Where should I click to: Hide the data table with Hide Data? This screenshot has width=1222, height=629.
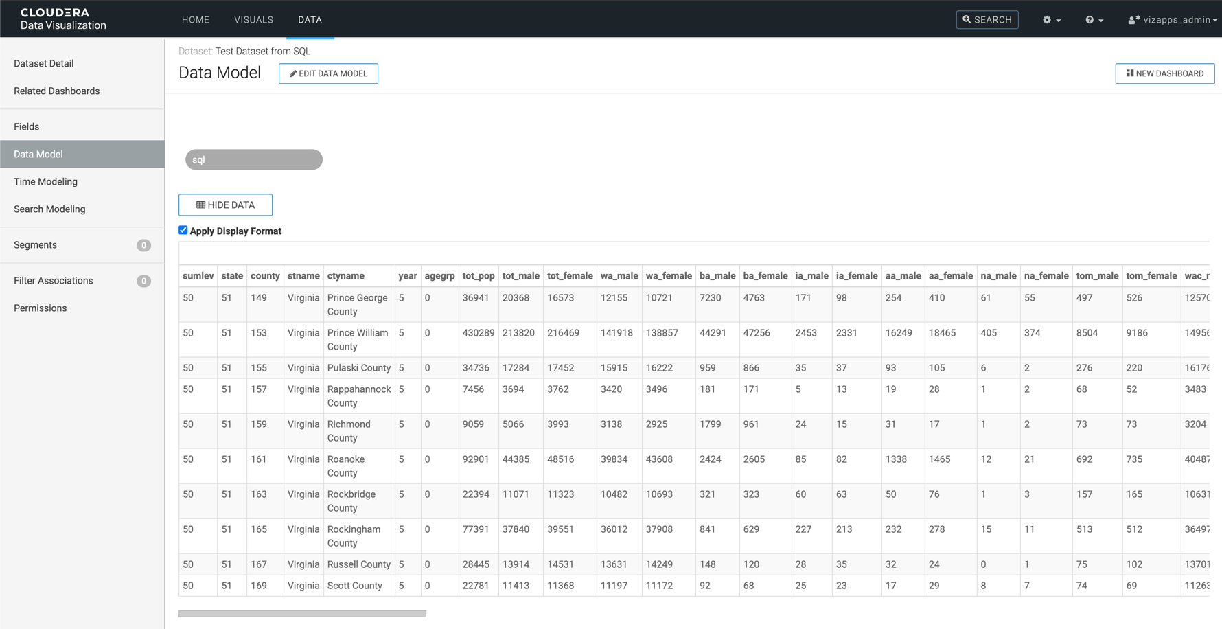point(225,205)
